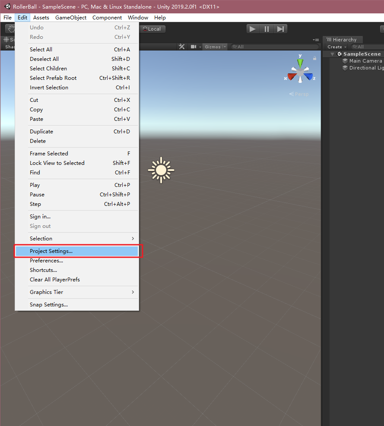Click the blue Z axis cone on the gizmo

309,77
